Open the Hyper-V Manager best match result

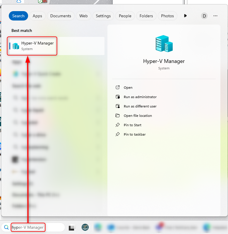tap(56, 46)
